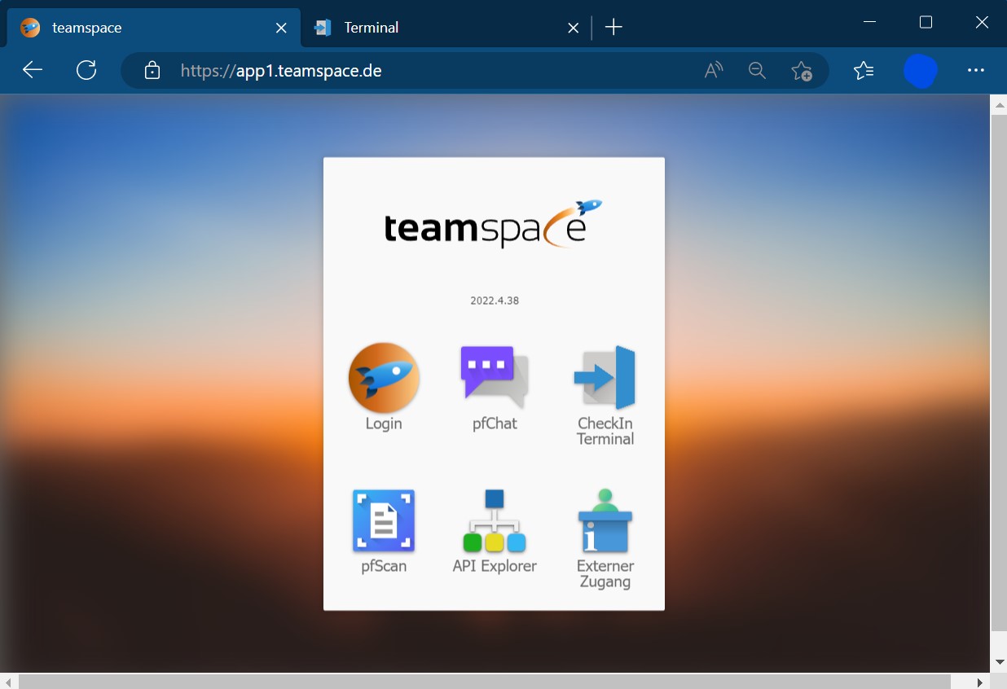Viewport: 1007px width, 689px height.
Task: Open the CheckIn Terminal icon
Action: click(605, 378)
